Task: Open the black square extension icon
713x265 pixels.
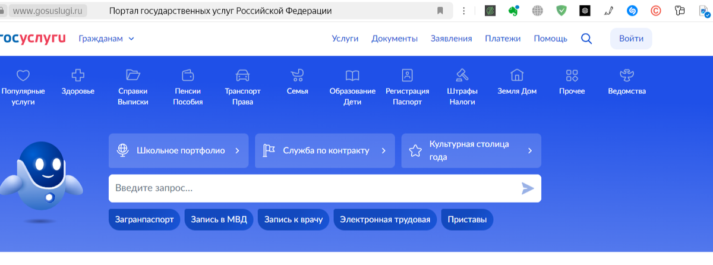Action: point(585,11)
